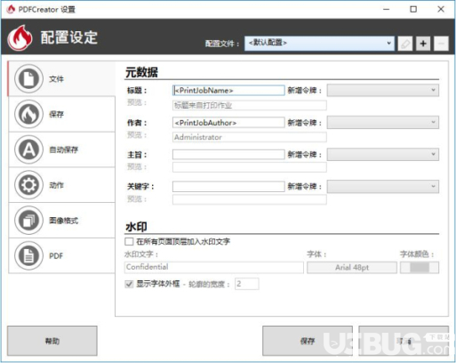Image resolution: width=456 pixels, height=363 pixels.
Task: Click the 字体颜色 color swatch
Action: pos(420,268)
